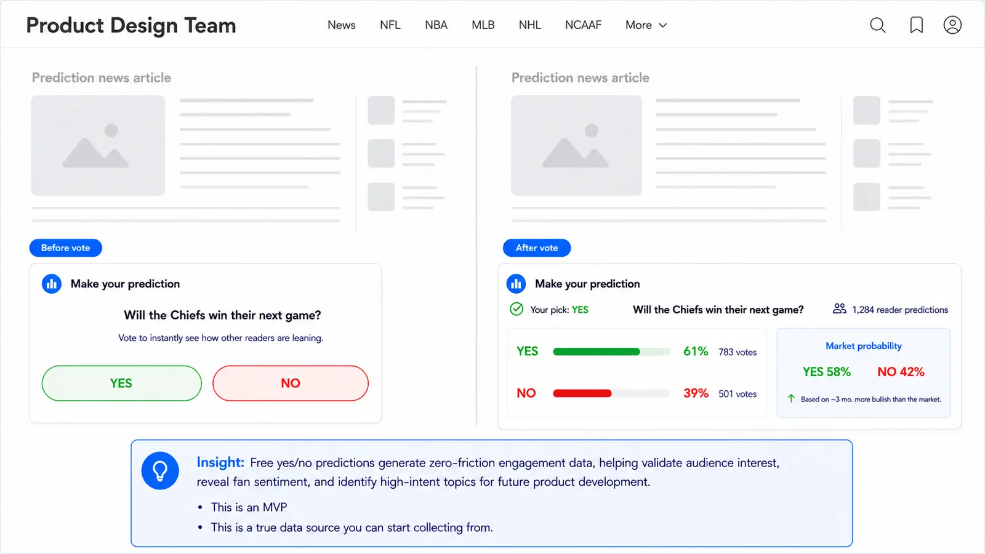Select the MLB nav item
Viewport: 985px width, 554px height.
[483, 25]
